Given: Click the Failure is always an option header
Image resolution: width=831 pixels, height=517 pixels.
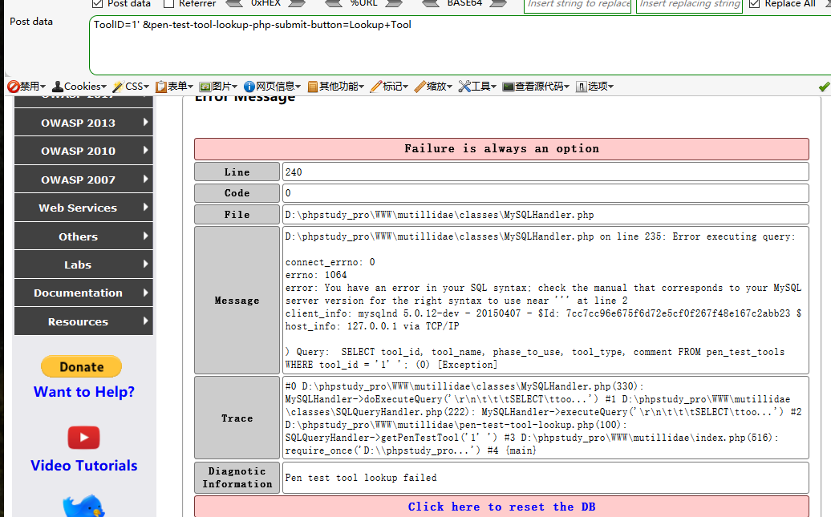Looking at the screenshot, I should 501,149.
